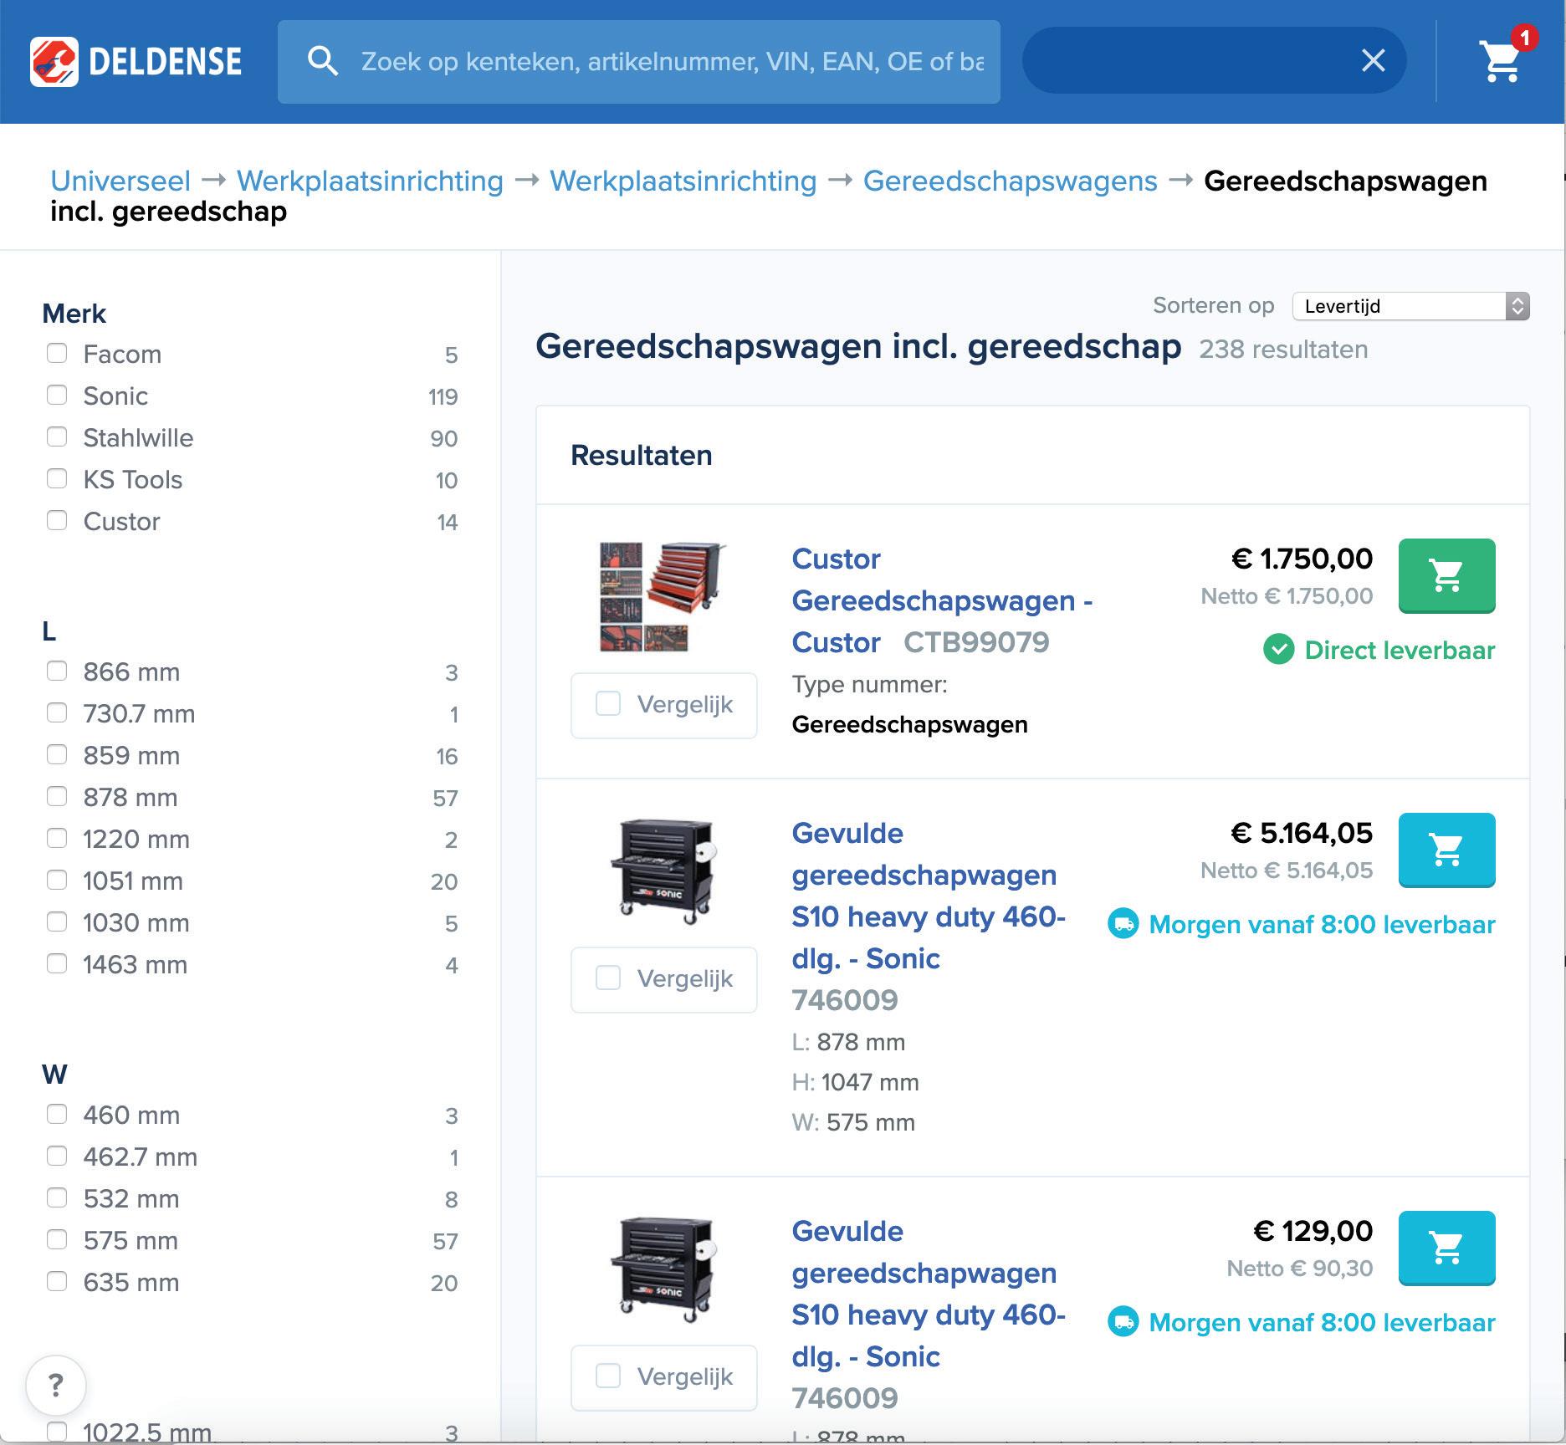1566x1445 pixels.
Task: Select the 462.7 mm width filter
Action: point(57,1156)
